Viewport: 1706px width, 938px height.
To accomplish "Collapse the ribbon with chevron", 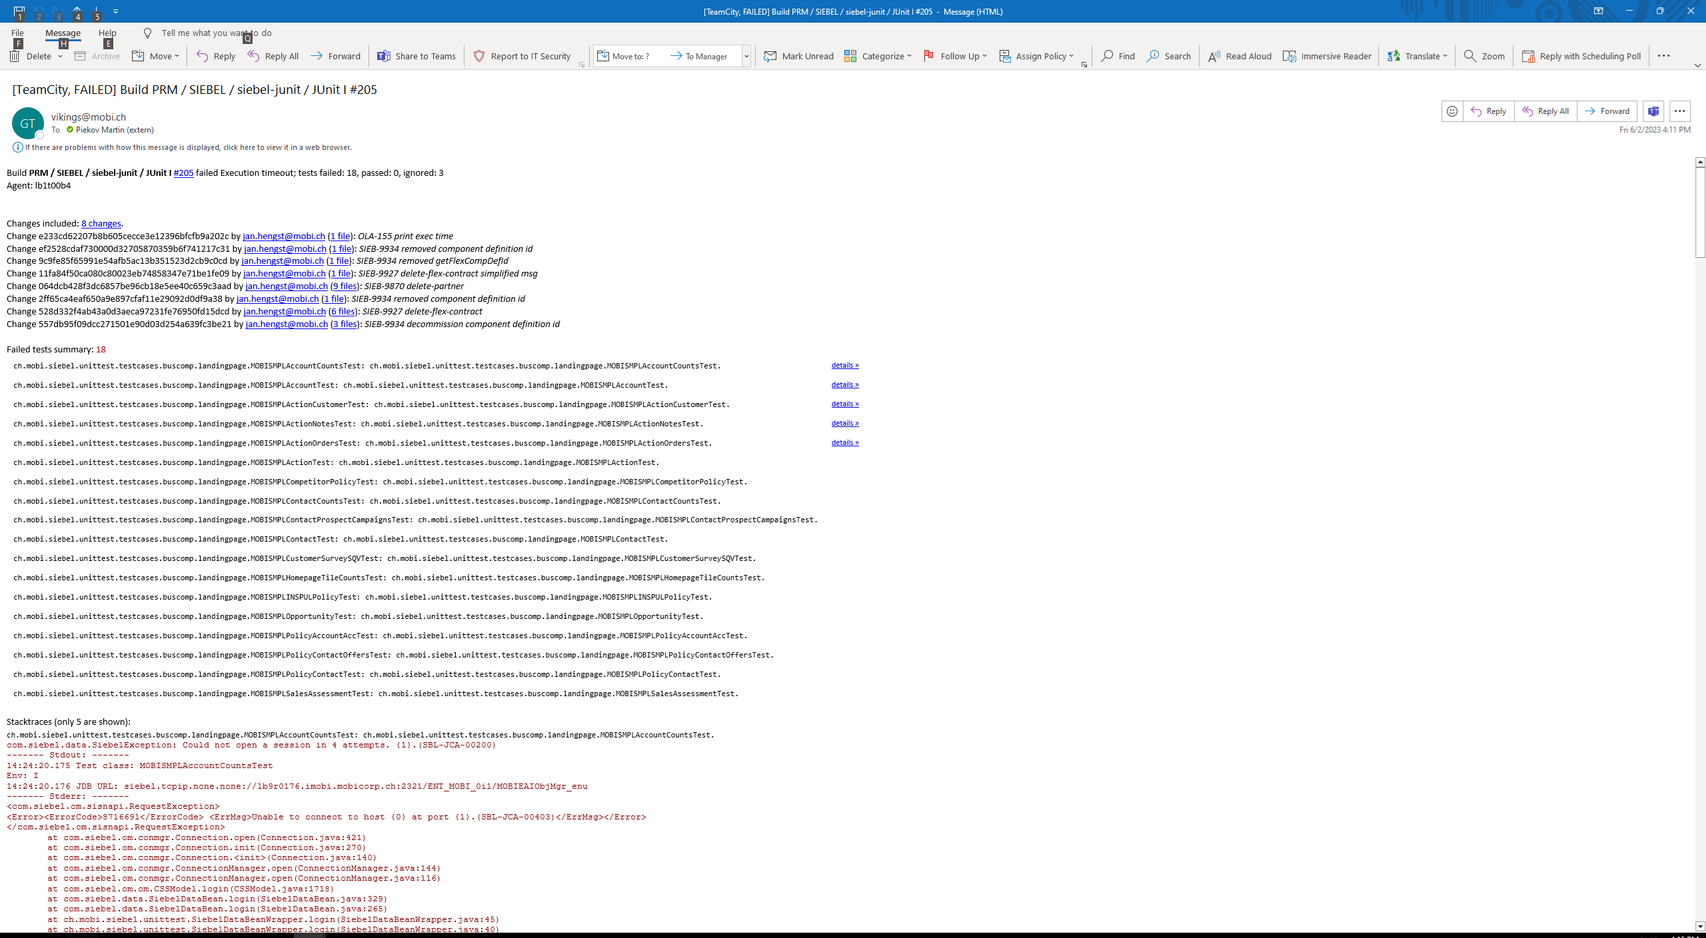I will pos(1697,65).
